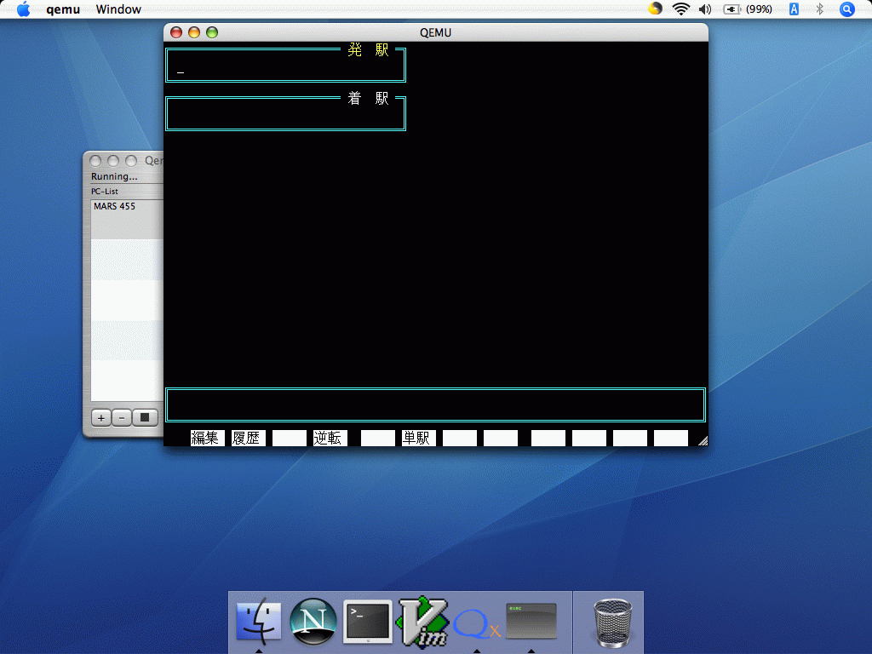Click the Running... status text
The image size is (872, 654).
[x=114, y=176]
